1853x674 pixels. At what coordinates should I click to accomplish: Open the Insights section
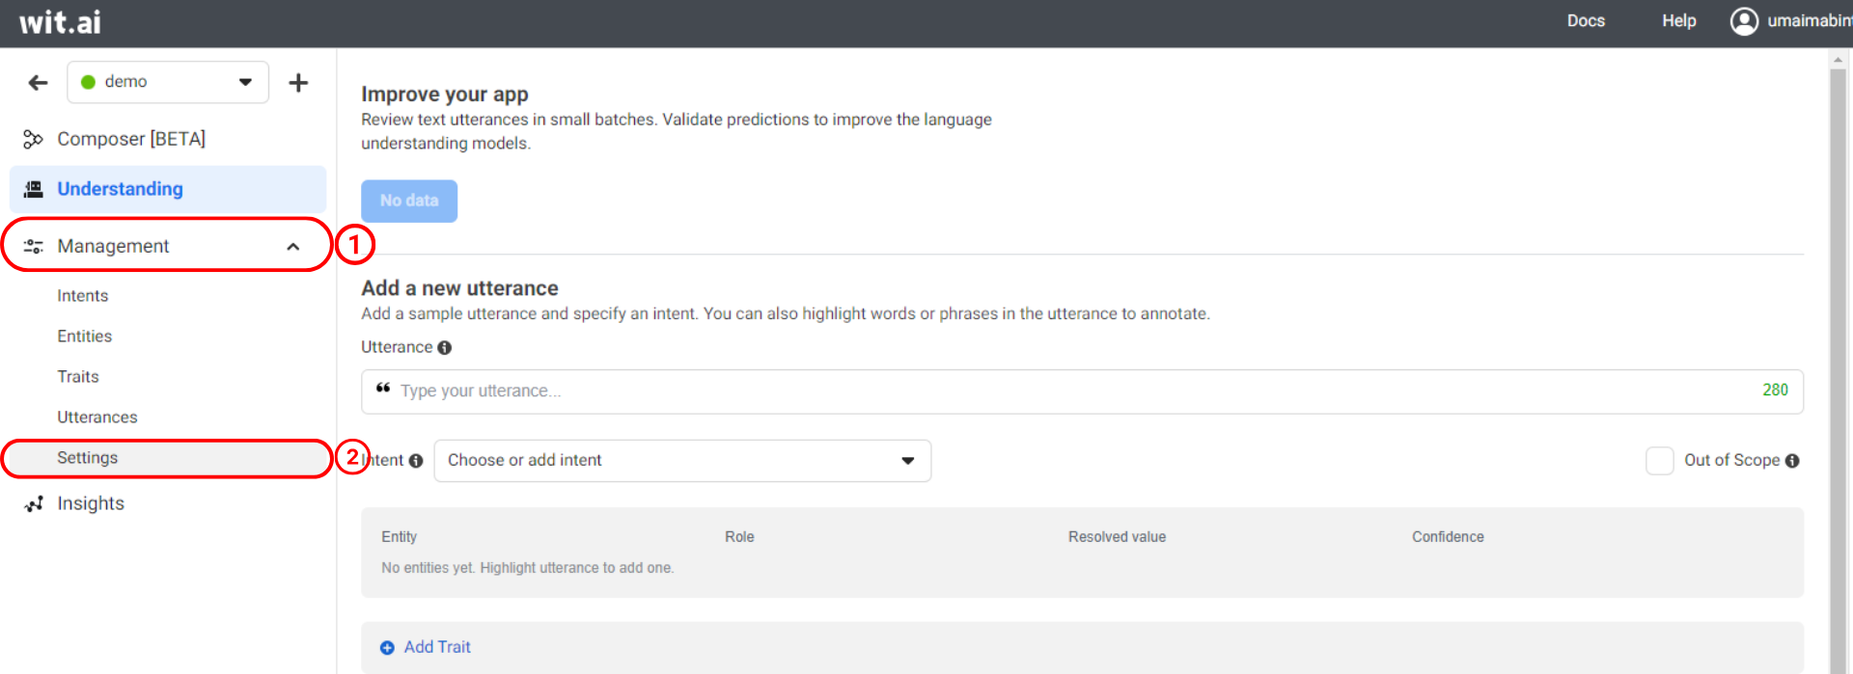tap(90, 503)
